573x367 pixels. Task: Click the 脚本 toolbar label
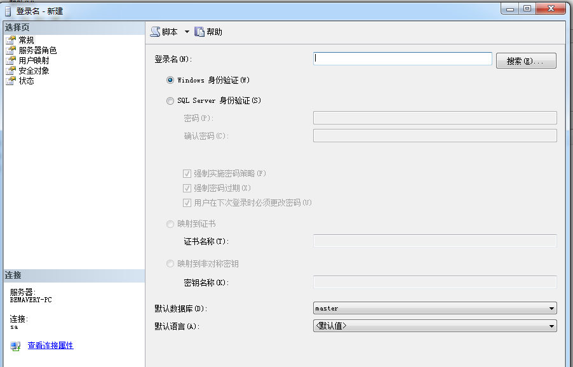tap(170, 32)
